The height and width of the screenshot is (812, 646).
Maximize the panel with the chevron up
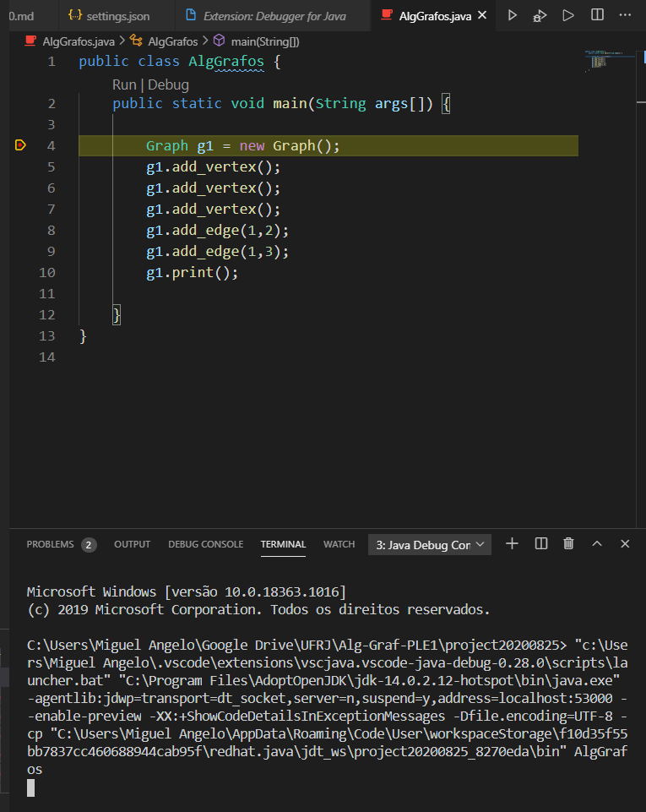point(597,544)
